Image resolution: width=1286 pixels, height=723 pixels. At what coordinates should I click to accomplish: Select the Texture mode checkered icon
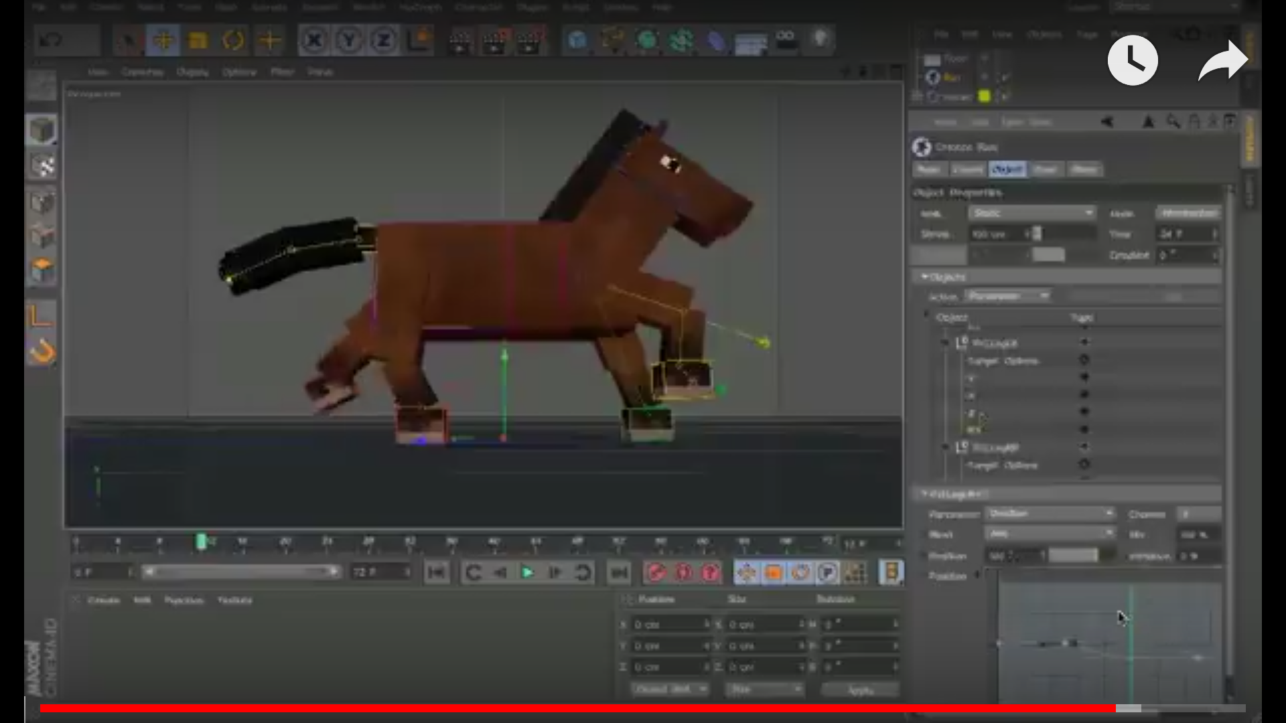click(42, 165)
